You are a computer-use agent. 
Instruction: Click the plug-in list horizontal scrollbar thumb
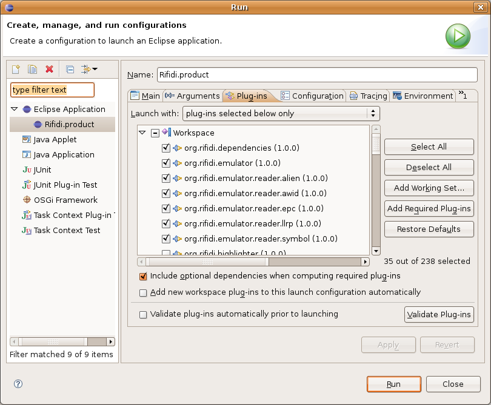point(207,262)
